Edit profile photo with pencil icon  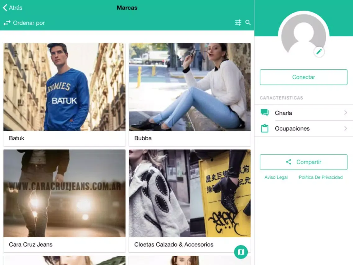click(319, 52)
